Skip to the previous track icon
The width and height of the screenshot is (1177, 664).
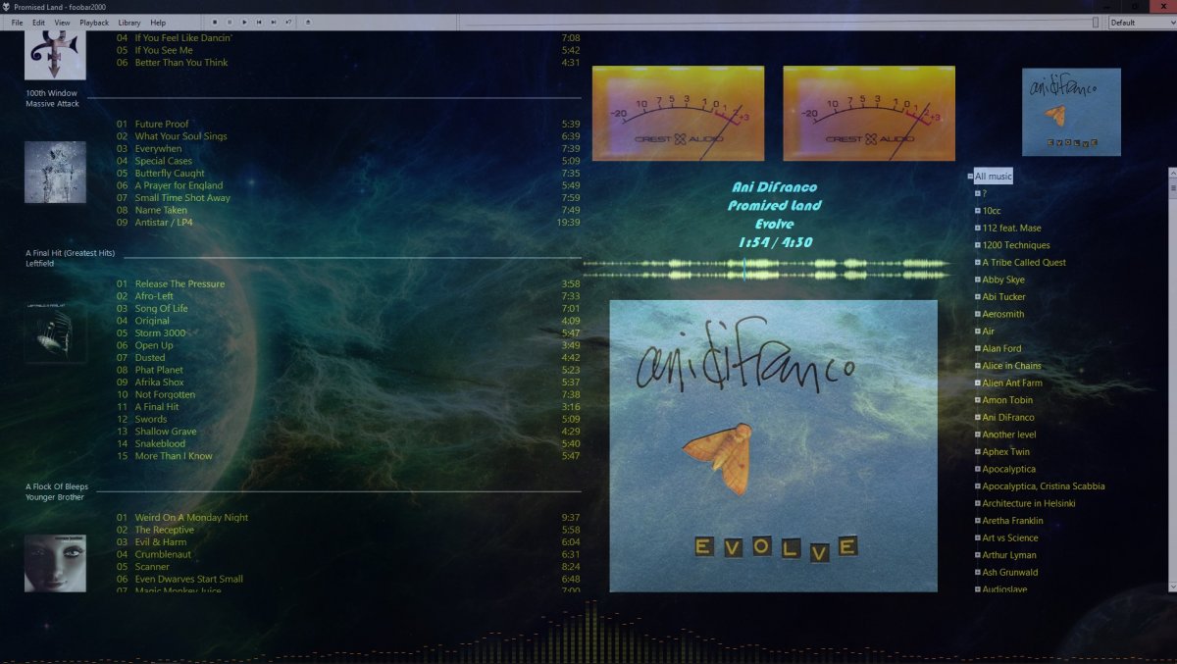259,22
